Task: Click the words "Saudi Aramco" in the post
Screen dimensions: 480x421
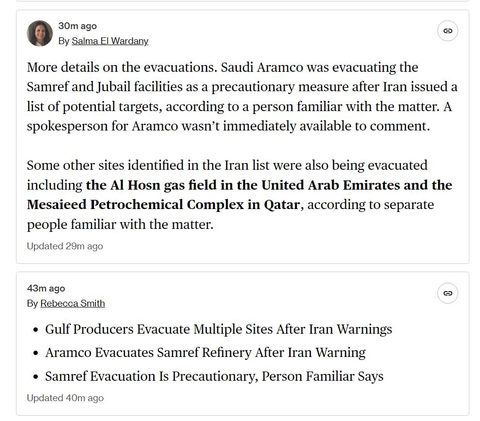Action: click(260, 67)
